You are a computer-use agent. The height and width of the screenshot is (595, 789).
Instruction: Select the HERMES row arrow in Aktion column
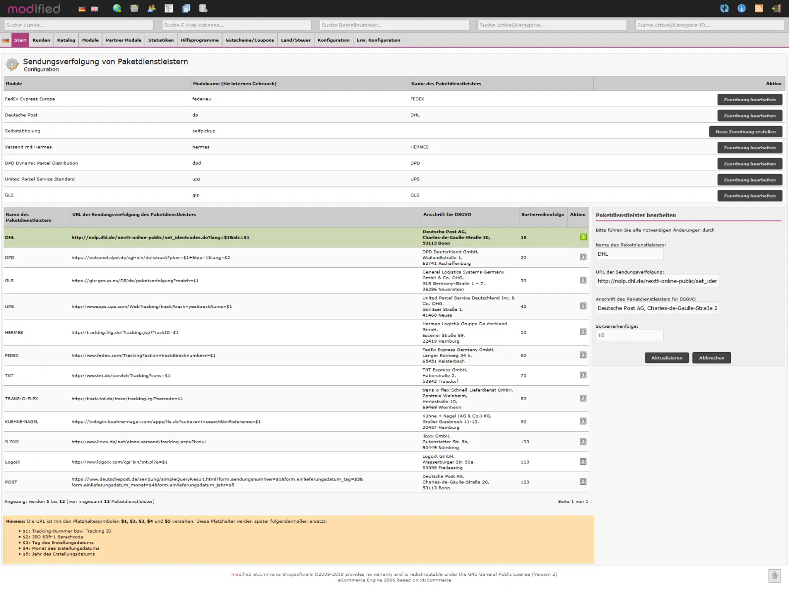pyautogui.click(x=583, y=332)
